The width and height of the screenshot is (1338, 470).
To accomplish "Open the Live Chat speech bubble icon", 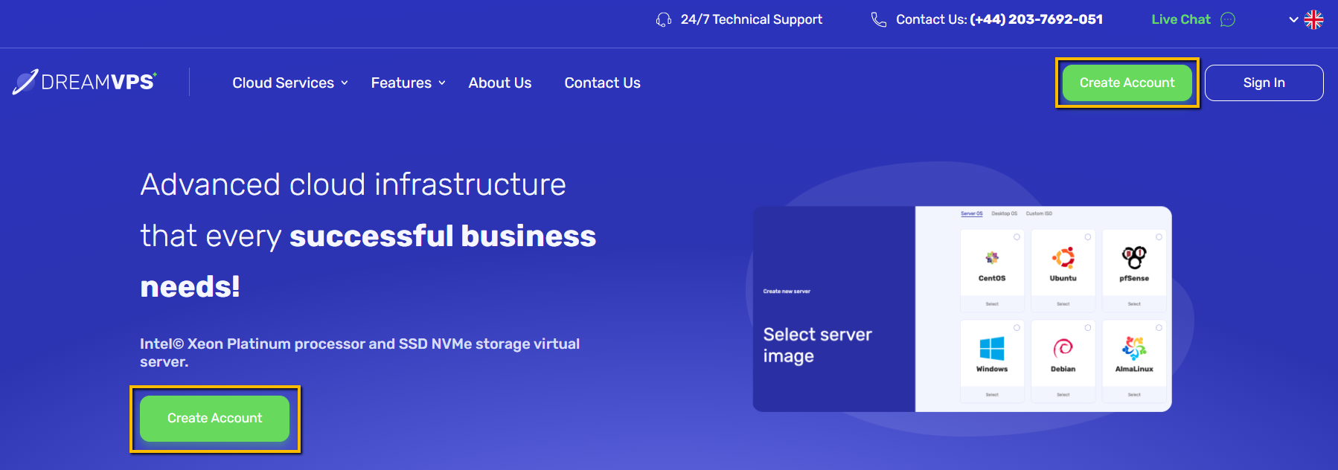I will (x=1228, y=19).
